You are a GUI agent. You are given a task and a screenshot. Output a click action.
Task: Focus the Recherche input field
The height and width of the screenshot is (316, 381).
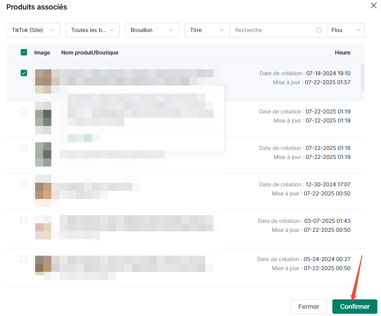tap(278, 30)
